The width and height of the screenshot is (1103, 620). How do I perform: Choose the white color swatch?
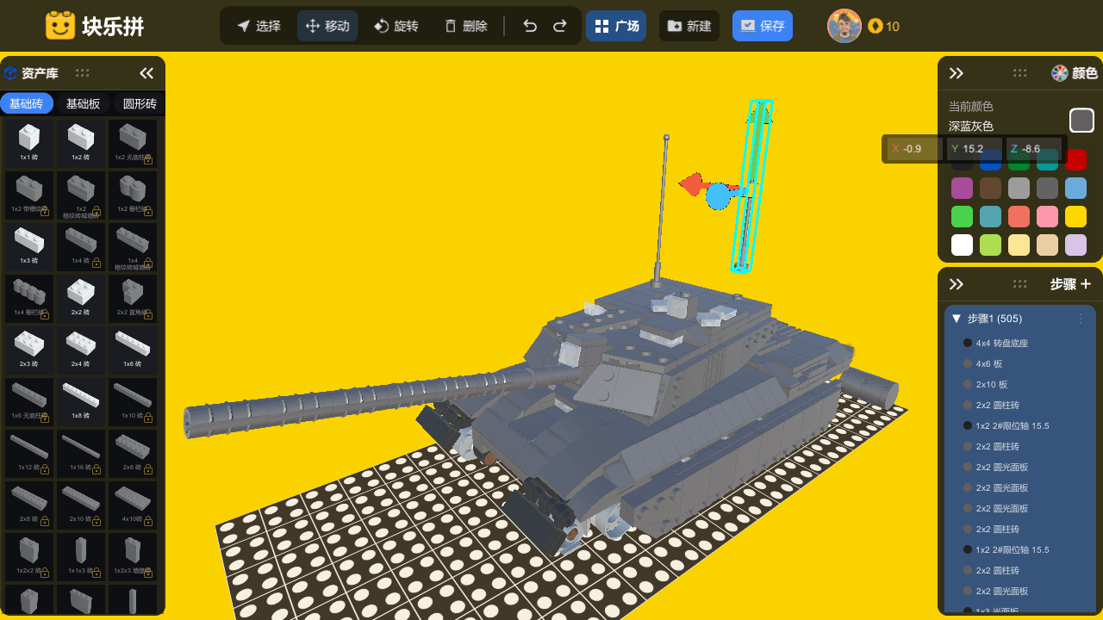point(962,245)
